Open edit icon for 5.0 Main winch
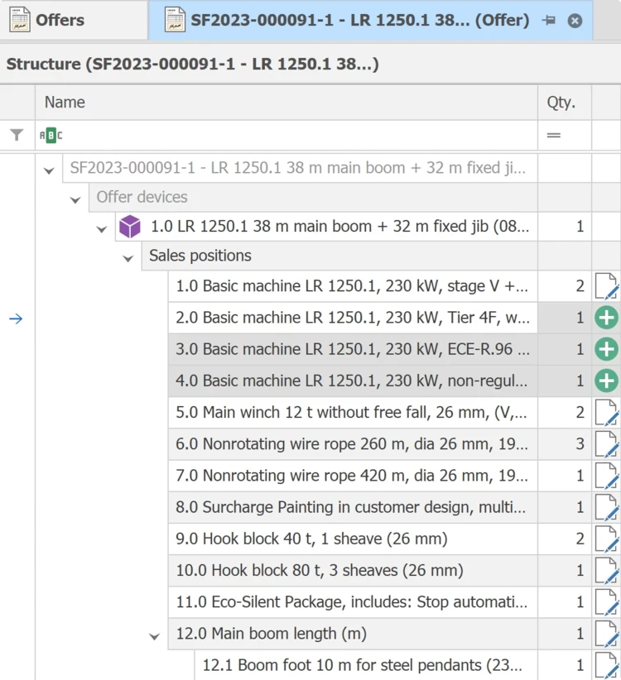 606,413
